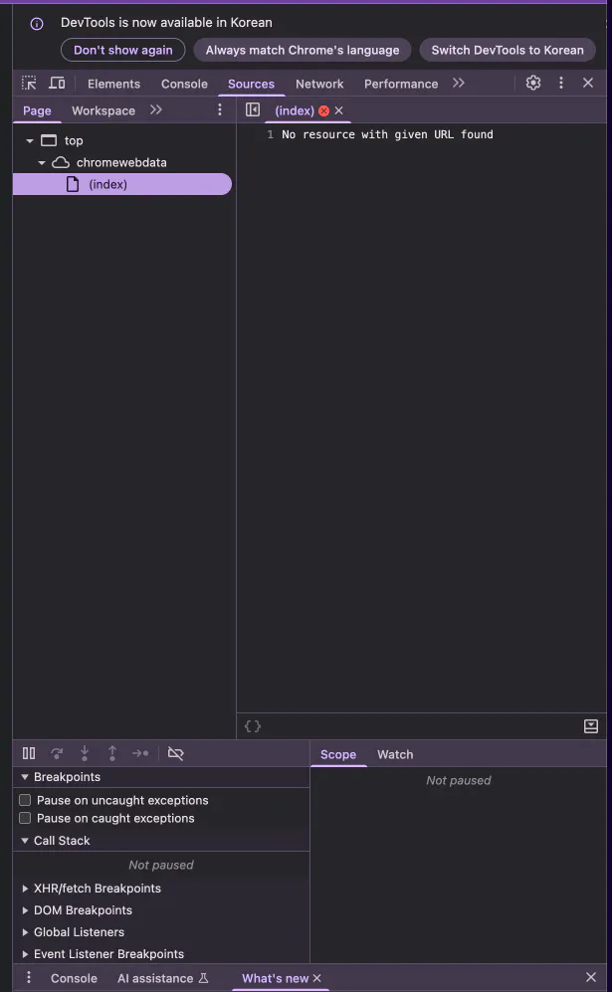Collapse the top frame tree node

tap(29, 141)
